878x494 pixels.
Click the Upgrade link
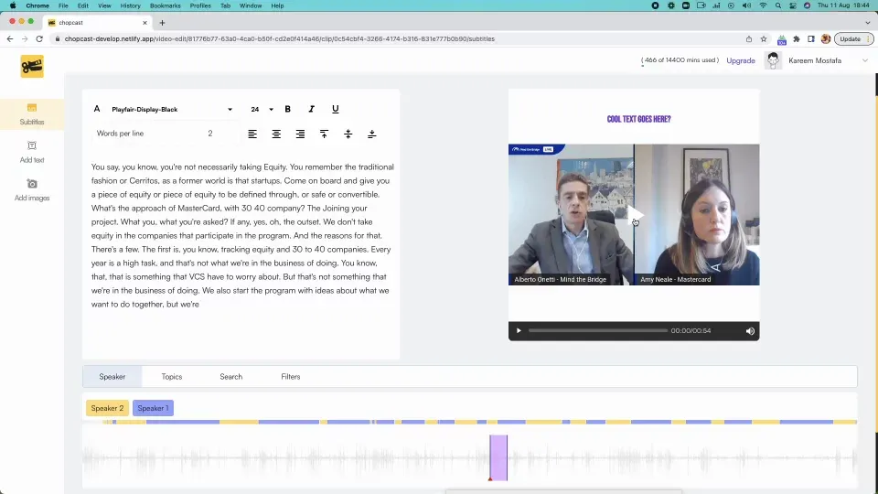[740, 60]
